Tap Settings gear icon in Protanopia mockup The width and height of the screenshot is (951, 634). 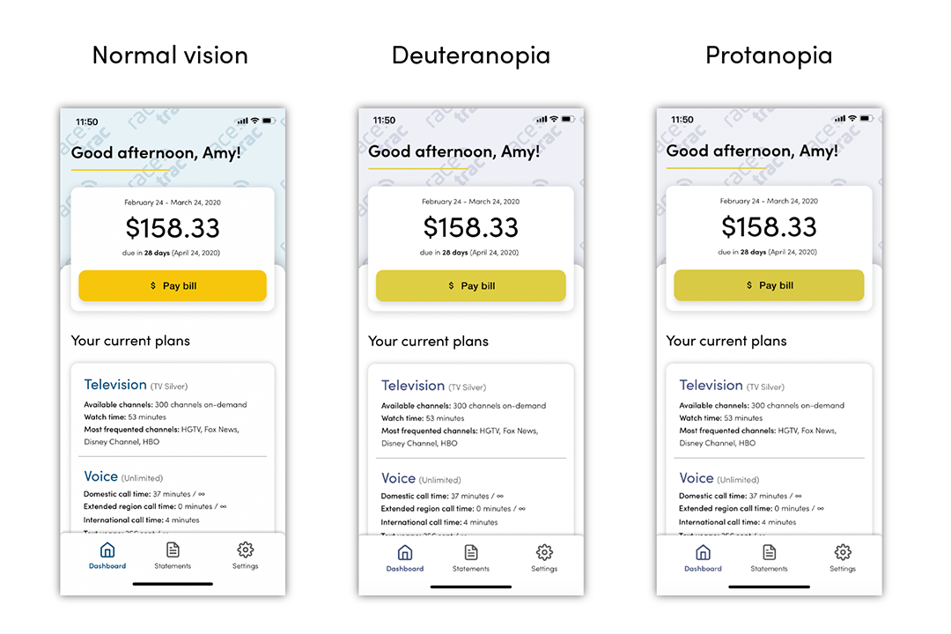[843, 552]
